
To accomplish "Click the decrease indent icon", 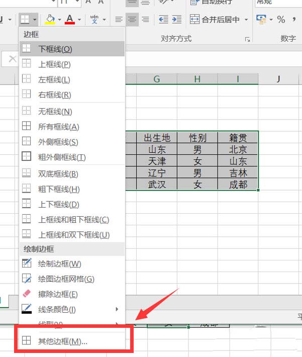I will click(163, 19).
